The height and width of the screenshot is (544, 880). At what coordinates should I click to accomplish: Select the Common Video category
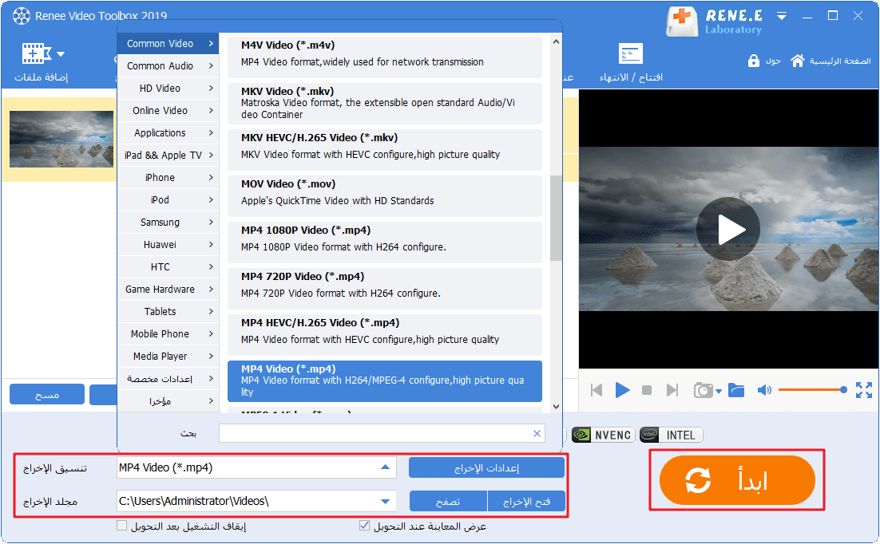click(168, 43)
